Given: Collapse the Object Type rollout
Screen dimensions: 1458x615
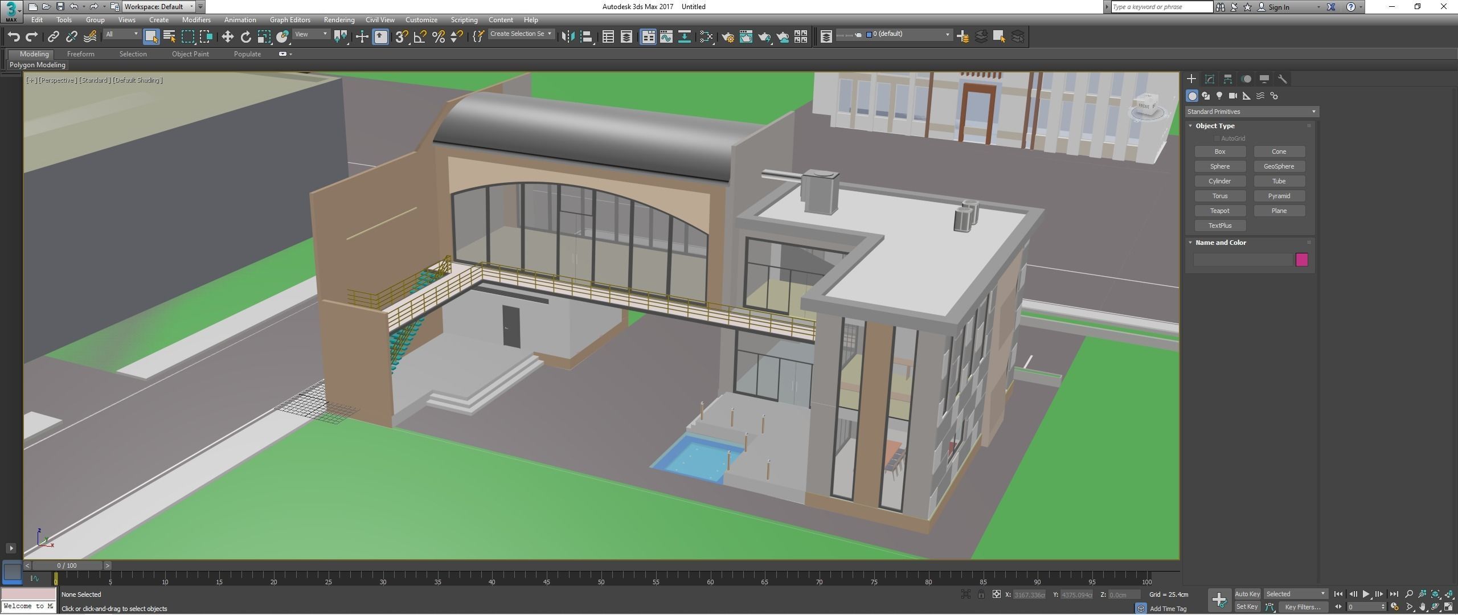Looking at the screenshot, I should click(1214, 126).
